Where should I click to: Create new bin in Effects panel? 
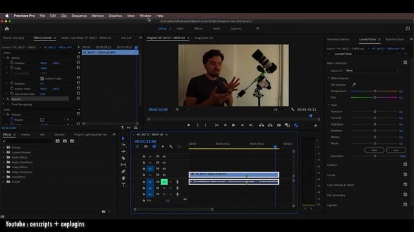tap(103, 211)
